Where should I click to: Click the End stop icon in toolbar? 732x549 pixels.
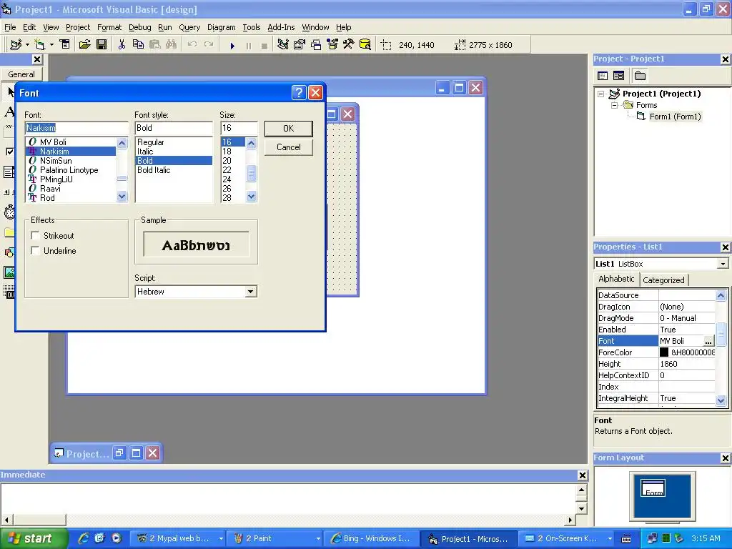[264, 45]
